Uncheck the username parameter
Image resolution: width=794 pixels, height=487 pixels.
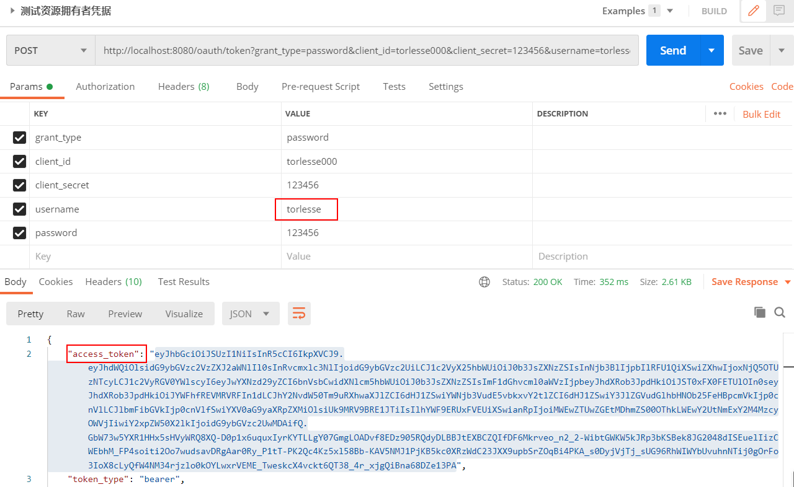19,209
